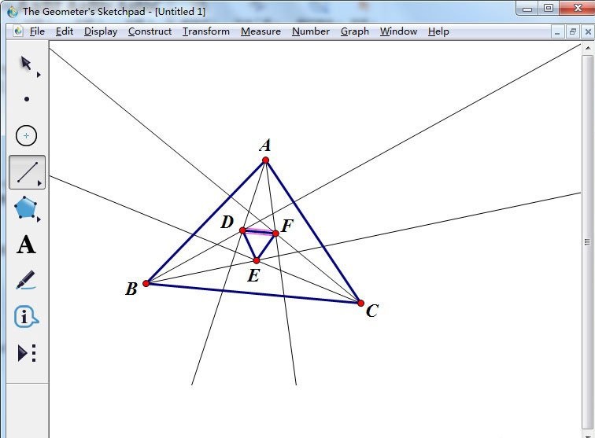Close the Geometer's Sketchpad application
Screen dimensions: 595x438
pyautogui.click(x=577, y=9)
